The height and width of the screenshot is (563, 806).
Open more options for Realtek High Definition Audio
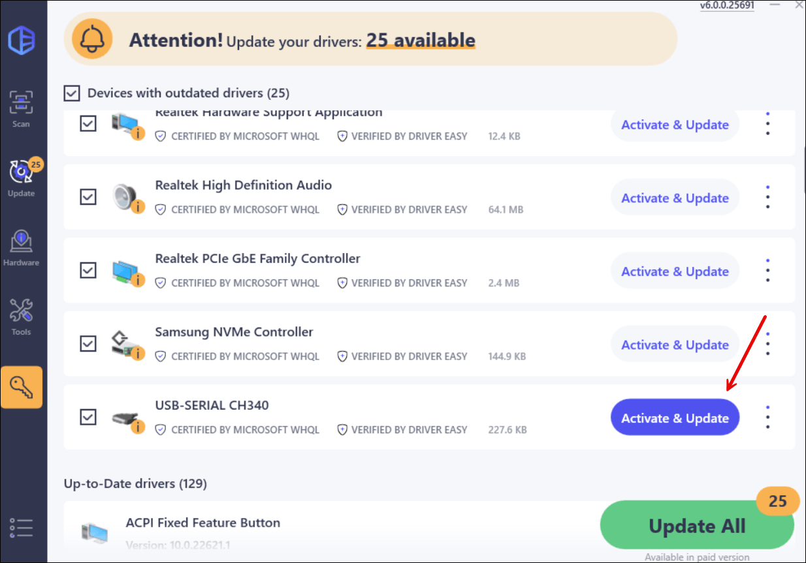click(767, 197)
